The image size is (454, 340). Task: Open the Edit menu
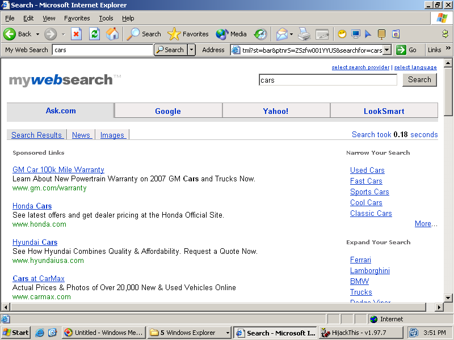tap(28, 18)
